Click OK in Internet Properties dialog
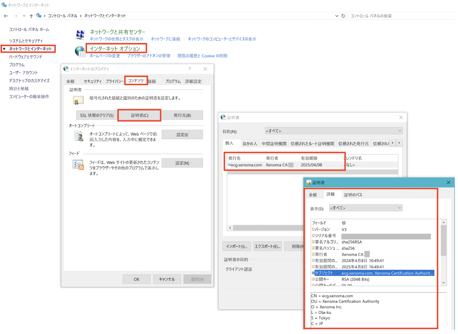Screen dimensions: 458x334 coord(136,280)
